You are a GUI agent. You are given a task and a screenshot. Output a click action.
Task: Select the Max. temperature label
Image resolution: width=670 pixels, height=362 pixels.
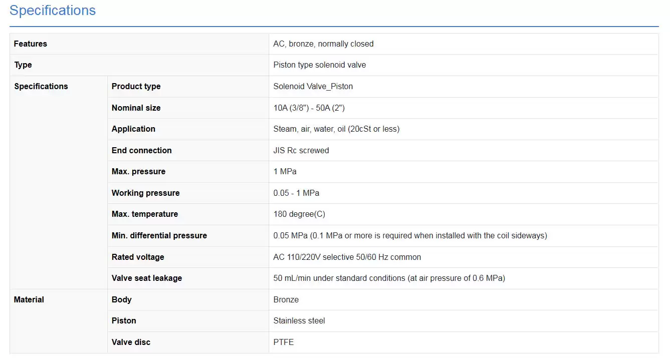pyautogui.click(x=145, y=214)
